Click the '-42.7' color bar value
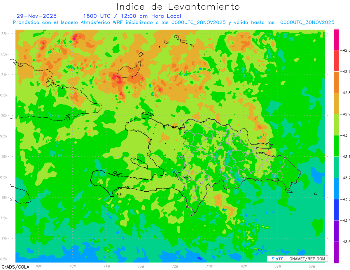The width and height of the screenshot is (350, 270). click(345, 71)
